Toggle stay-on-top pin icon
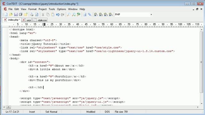The height and width of the screenshot is (115, 205). click(90, 14)
